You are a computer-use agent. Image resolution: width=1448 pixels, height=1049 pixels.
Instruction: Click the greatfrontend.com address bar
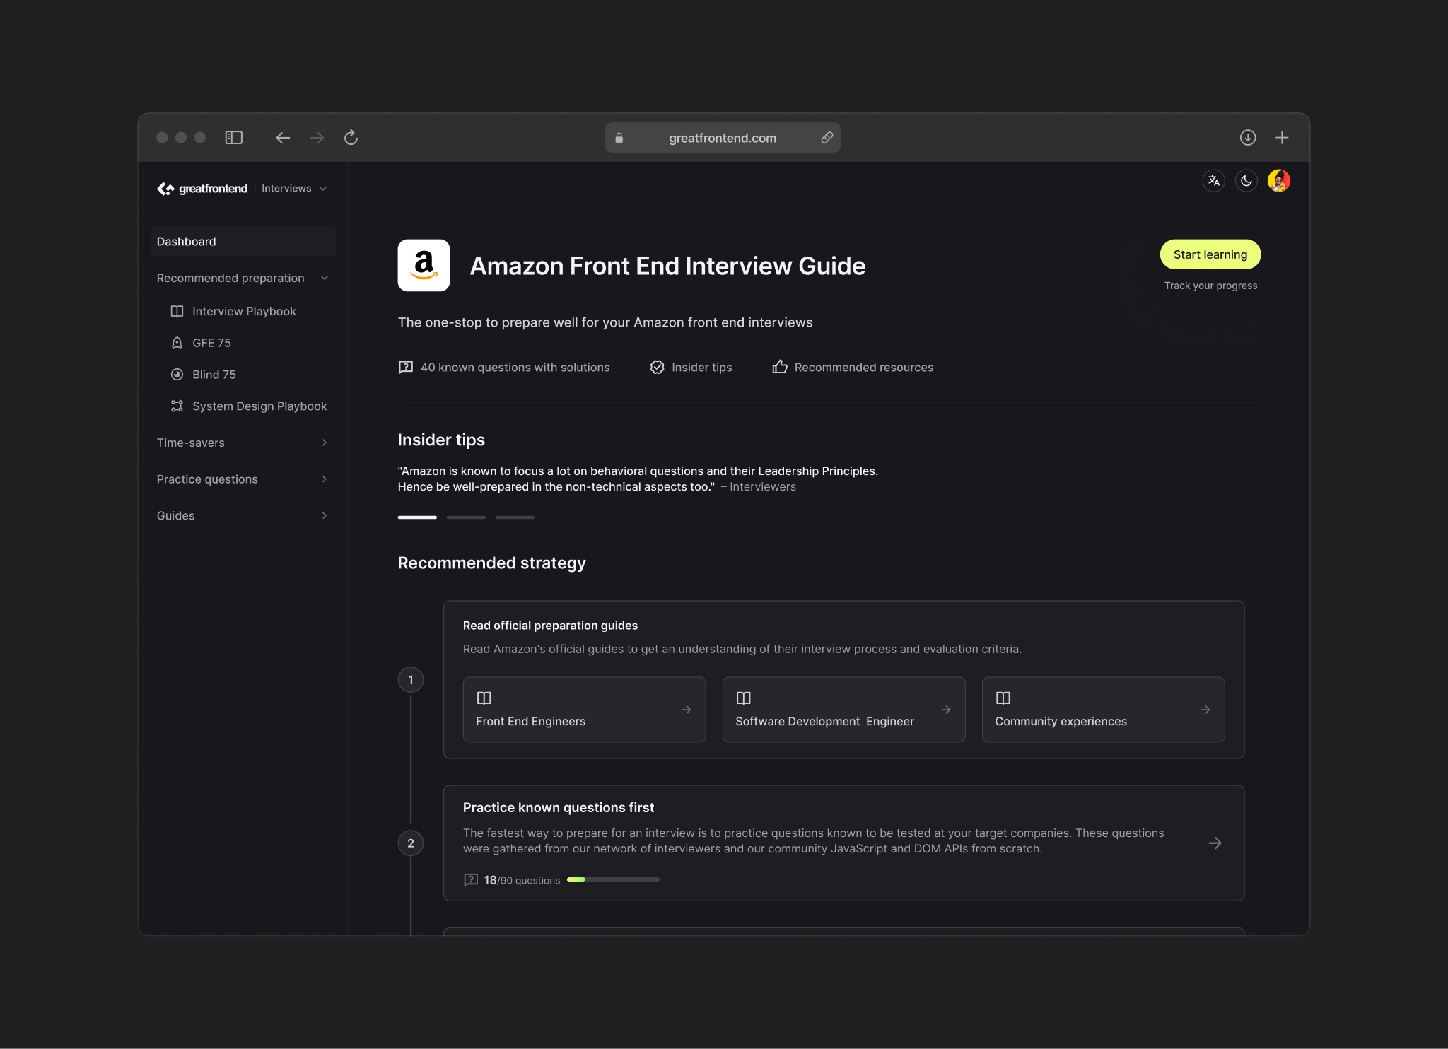[723, 138]
